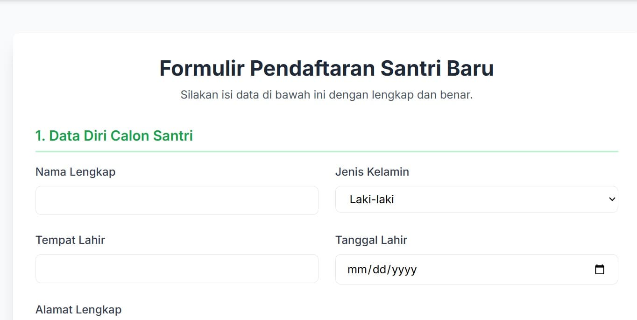Viewport: 637px width, 320px height.
Task: Click the Alamat Lengkap label
Action: [78, 309]
